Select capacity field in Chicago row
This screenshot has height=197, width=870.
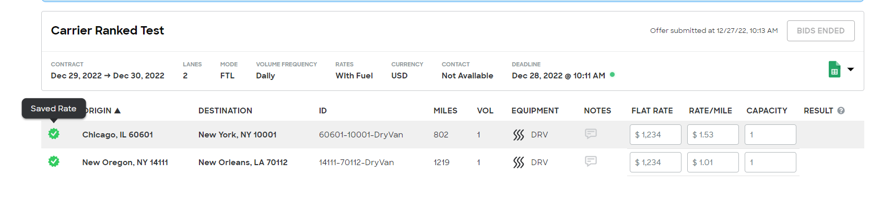(x=770, y=134)
